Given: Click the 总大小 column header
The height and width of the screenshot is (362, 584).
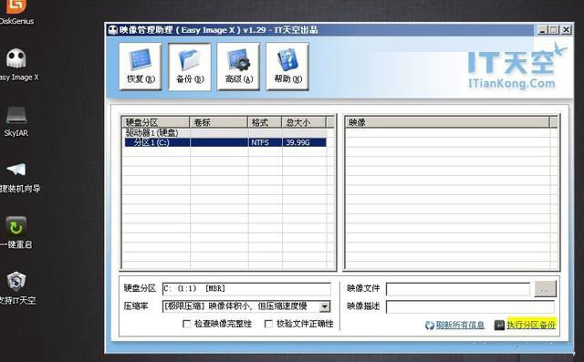Looking at the screenshot, I should pos(304,122).
